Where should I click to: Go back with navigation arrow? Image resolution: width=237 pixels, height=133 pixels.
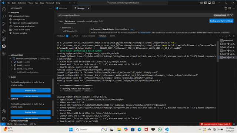[x=70, y=3]
